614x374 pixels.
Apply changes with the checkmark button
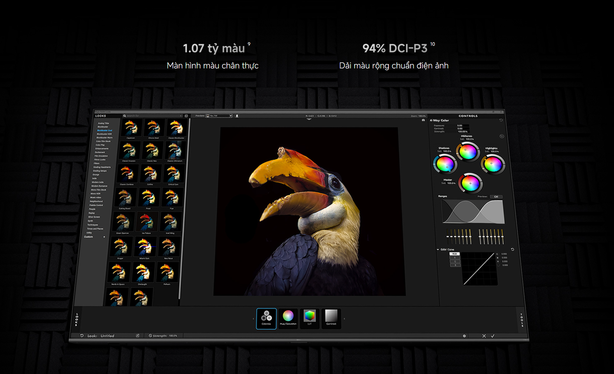click(493, 336)
